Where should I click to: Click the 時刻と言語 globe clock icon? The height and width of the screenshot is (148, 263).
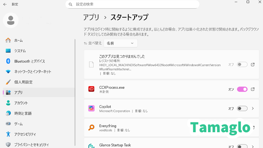click(8, 113)
